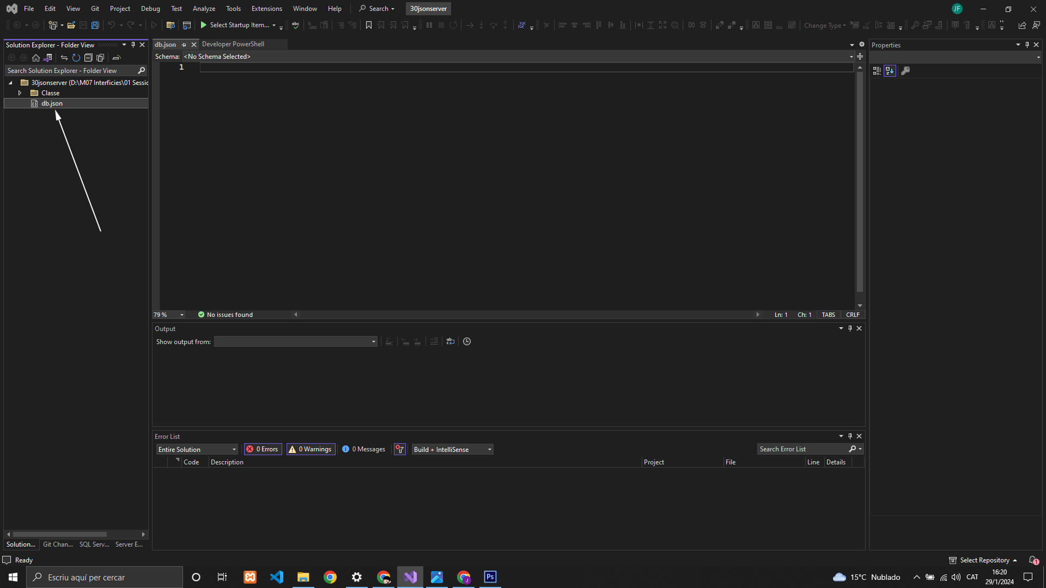The image size is (1046, 588).
Task: Click the Alphabetical sort icon in Properties
Action: coord(890,71)
